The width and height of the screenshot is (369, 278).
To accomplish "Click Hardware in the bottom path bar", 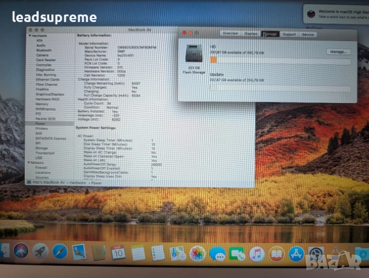I will tap(78, 183).
